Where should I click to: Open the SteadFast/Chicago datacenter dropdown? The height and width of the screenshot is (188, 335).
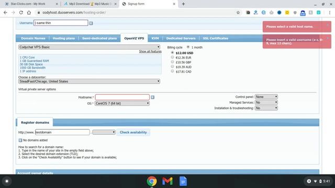tap(89, 81)
